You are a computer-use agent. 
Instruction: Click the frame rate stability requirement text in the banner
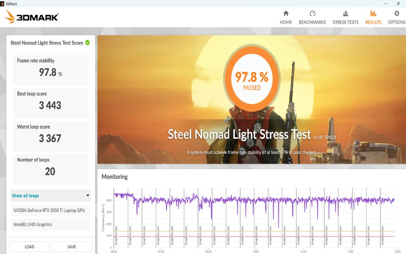pyautogui.click(x=252, y=152)
